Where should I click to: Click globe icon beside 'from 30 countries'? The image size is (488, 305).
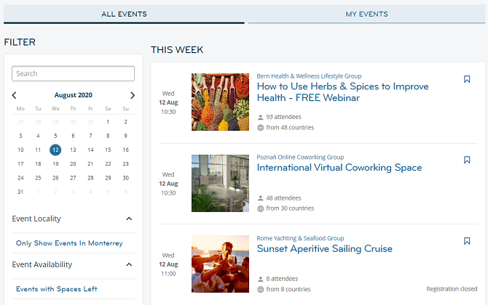[x=261, y=208]
